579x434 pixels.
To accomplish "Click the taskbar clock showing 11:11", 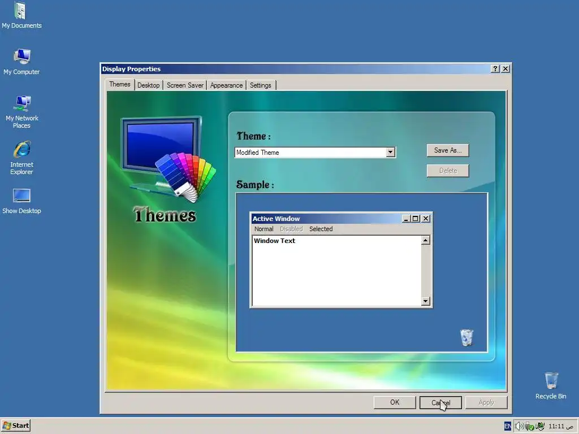I will tap(560, 426).
